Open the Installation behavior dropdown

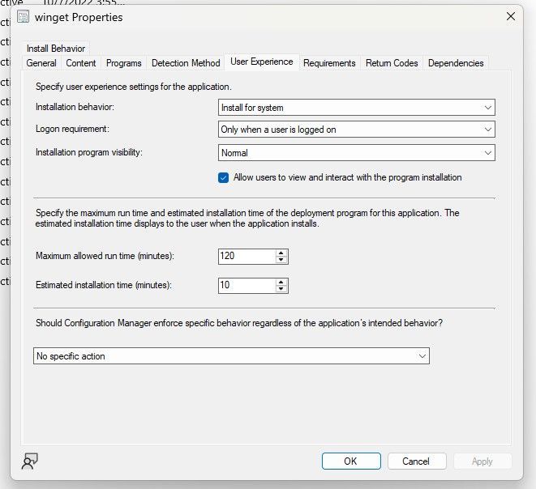[x=357, y=108]
